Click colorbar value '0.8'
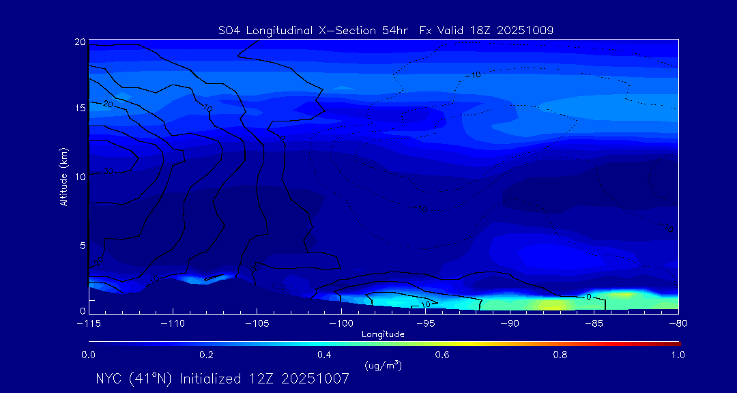Image resolution: width=737 pixels, height=393 pixels. 561,355
